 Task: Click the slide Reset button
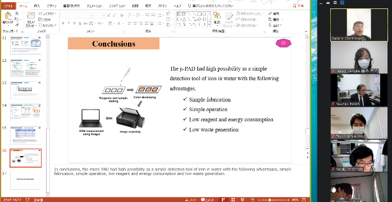point(45,19)
